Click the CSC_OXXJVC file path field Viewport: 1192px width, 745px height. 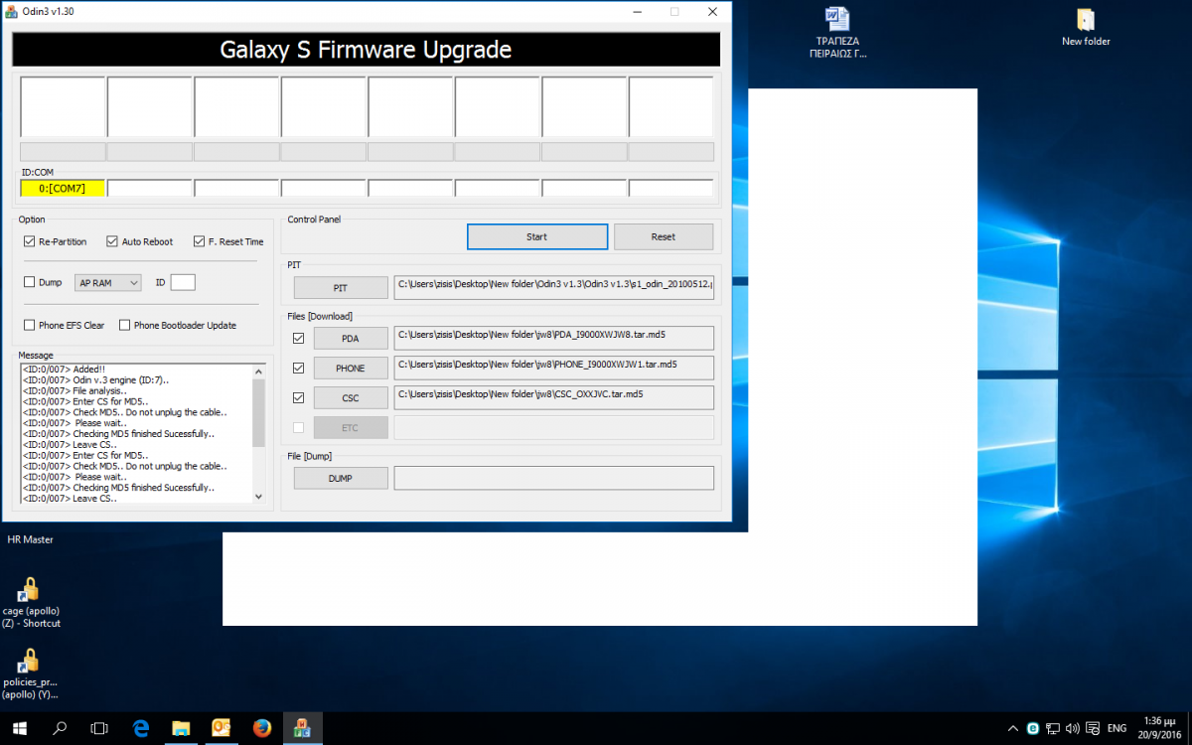tap(554, 398)
